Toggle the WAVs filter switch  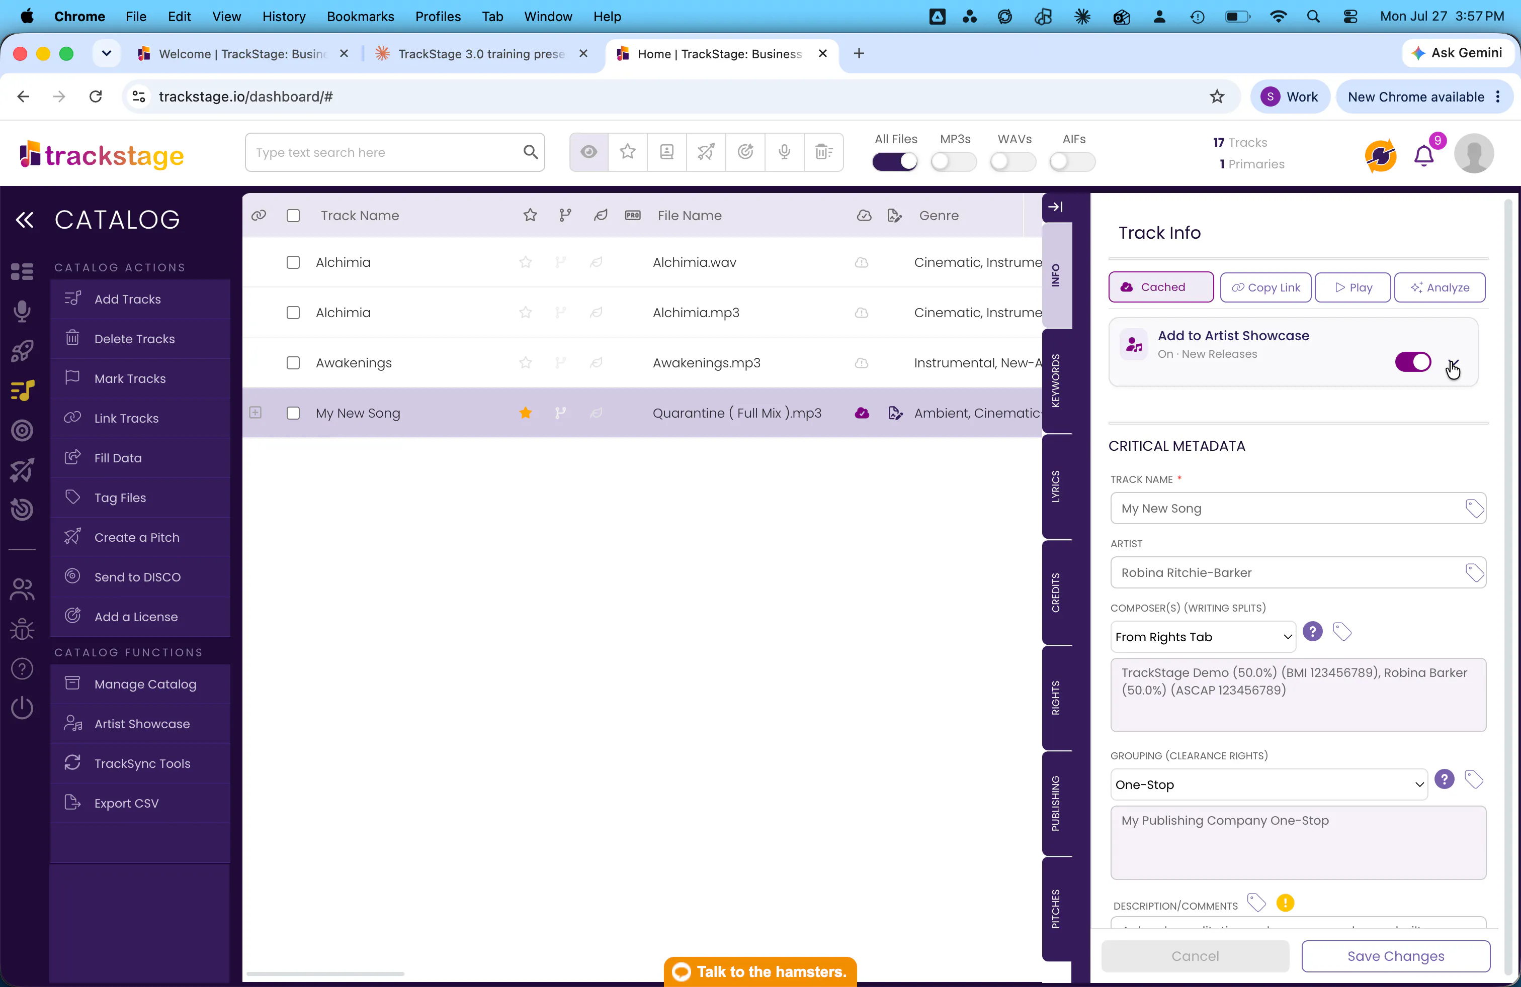click(x=1013, y=161)
